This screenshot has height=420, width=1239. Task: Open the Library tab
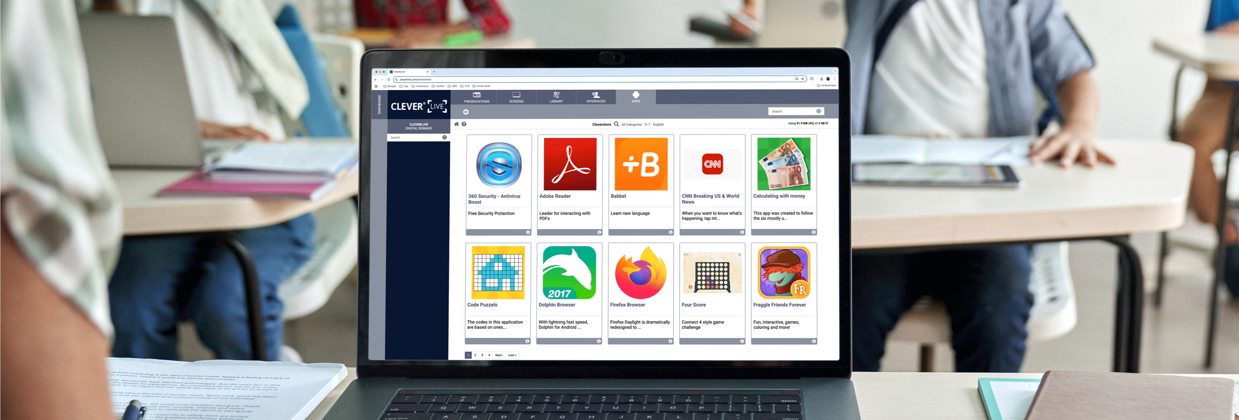[x=556, y=97]
